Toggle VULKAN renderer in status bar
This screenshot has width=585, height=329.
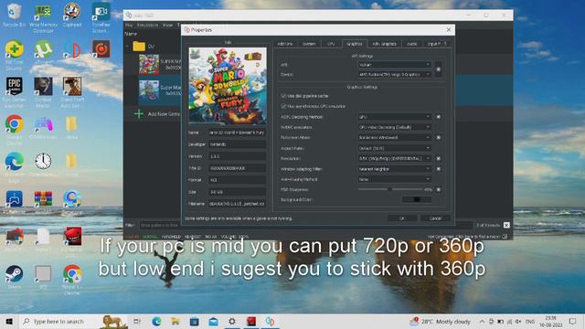coord(132,237)
